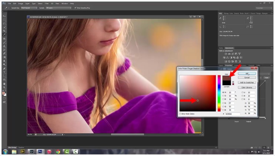Select the S saturation radio button
This screenshot has height=156, width=275.
click(x=224, y=96)
